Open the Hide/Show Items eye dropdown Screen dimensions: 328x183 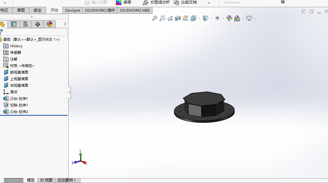(223, 19)
